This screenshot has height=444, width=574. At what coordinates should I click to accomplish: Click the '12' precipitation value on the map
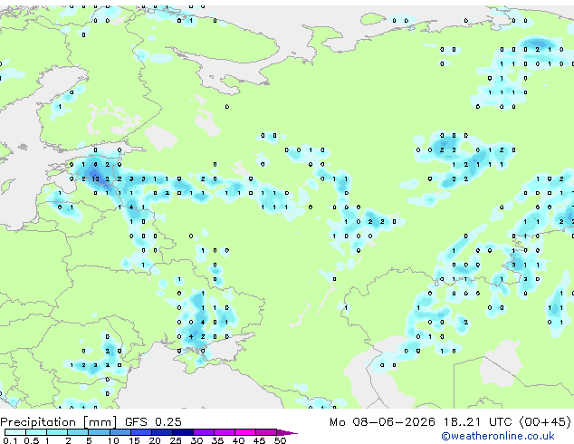tap(96, 179)
